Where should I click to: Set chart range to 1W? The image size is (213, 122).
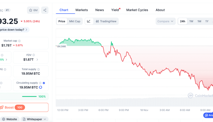click(191, 21)
